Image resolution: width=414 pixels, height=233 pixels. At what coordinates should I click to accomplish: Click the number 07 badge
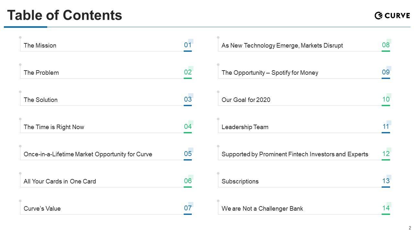click(x=188, y=208)
